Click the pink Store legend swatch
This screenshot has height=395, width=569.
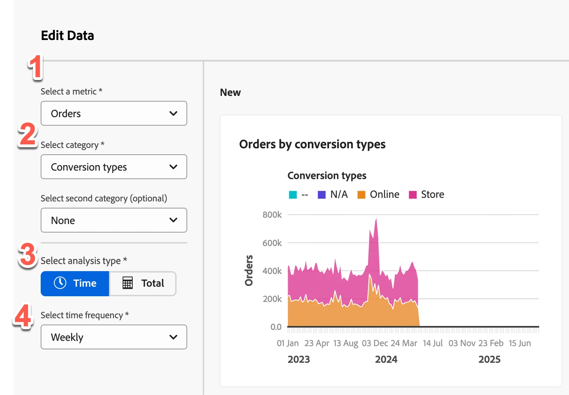(x=412, y=195)
